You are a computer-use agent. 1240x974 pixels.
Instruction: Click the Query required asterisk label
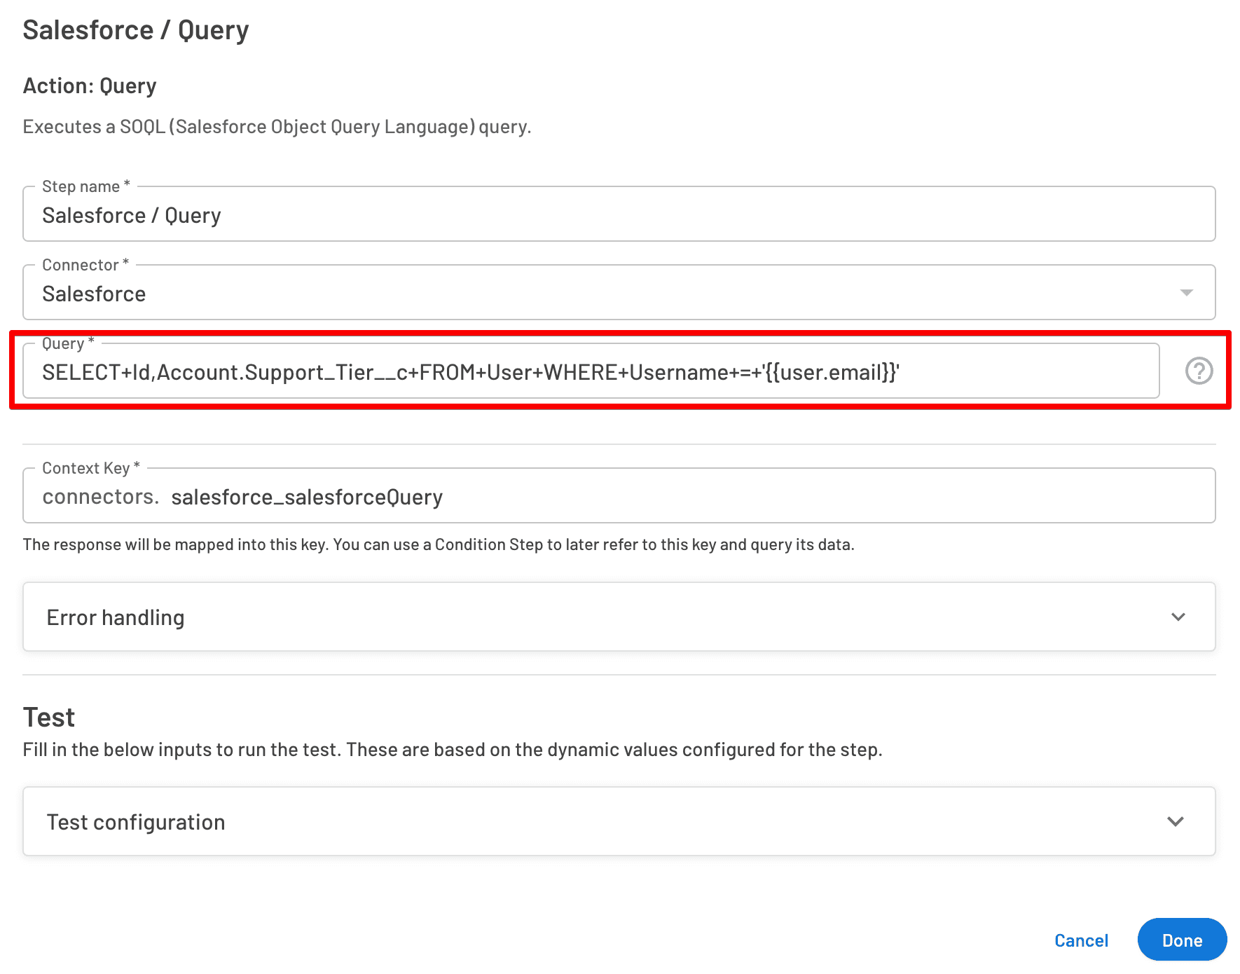pyautogui.click(x=67, y=343)
